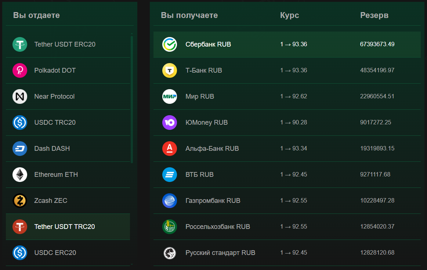Select the highlighted Tether USDT TRC20 label
The height and width of the screenshot is (270, 427).
65,227
